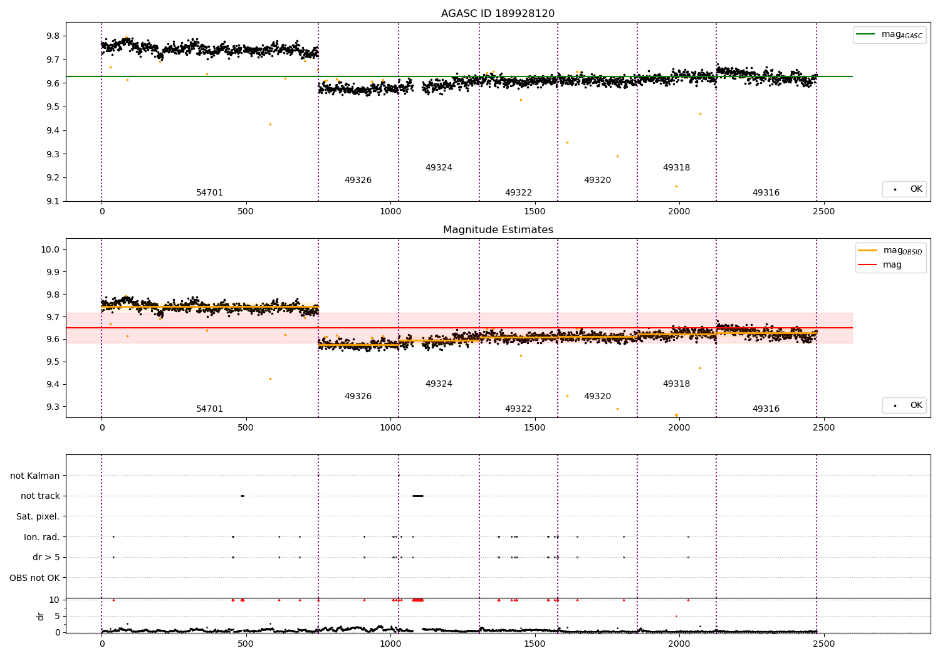
Task: Click obsid label 49316 in AGASC ID plot
Action: [766, 193]
